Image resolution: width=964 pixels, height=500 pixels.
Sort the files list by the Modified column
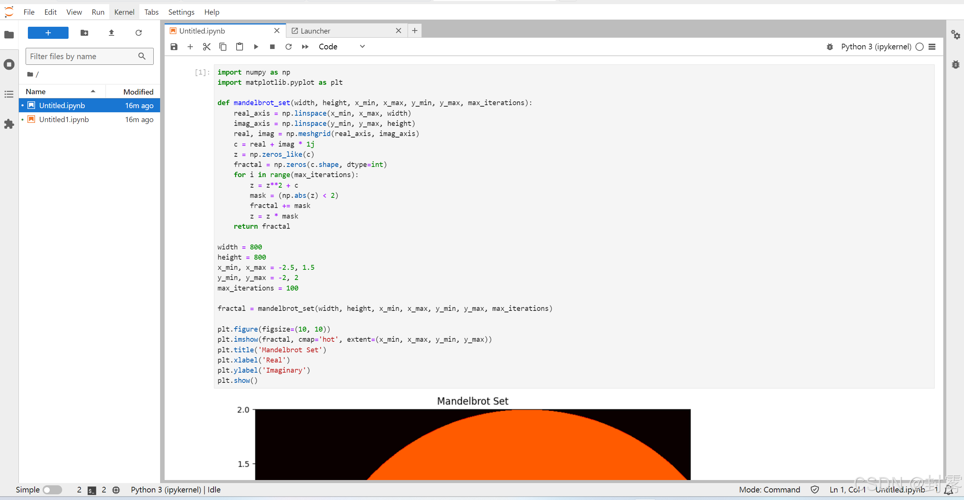138,92
